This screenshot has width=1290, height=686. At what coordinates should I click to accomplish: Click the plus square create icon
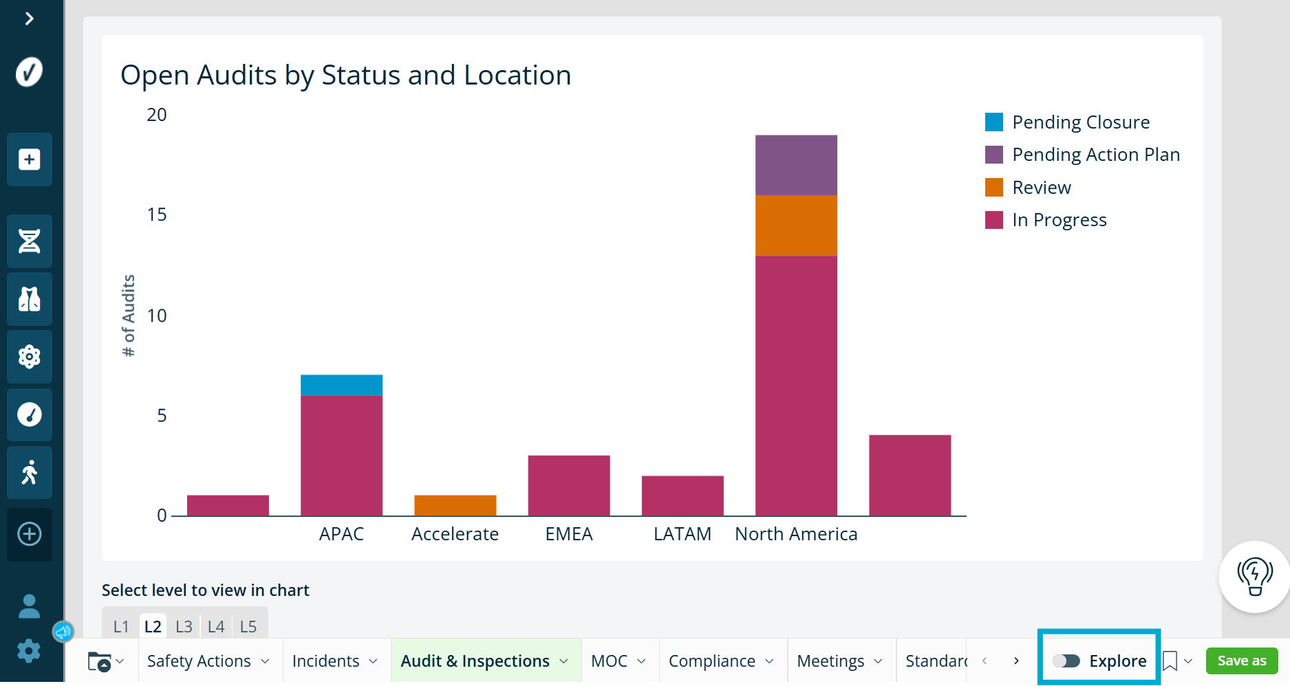pos(29,159)
